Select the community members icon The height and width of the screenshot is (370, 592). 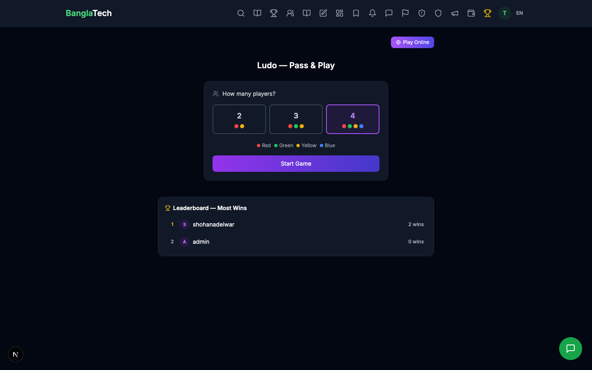point(290,13)
